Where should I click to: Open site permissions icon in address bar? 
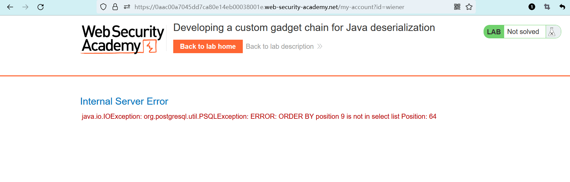127,7
